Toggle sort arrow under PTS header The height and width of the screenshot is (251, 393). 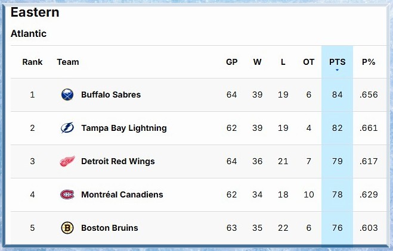(337, 70)
